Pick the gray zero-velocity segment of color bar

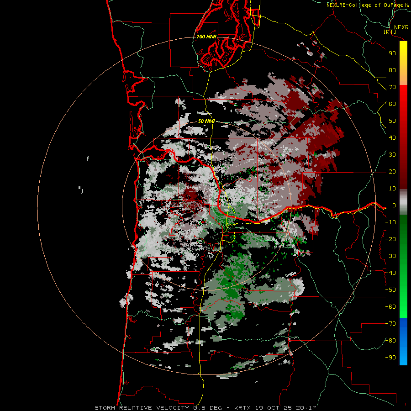403,202
